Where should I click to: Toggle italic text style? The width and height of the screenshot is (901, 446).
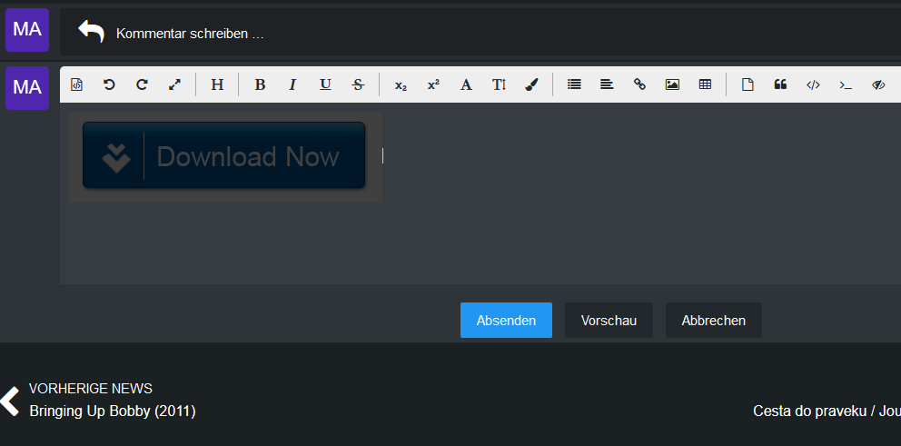coord(292,84)
